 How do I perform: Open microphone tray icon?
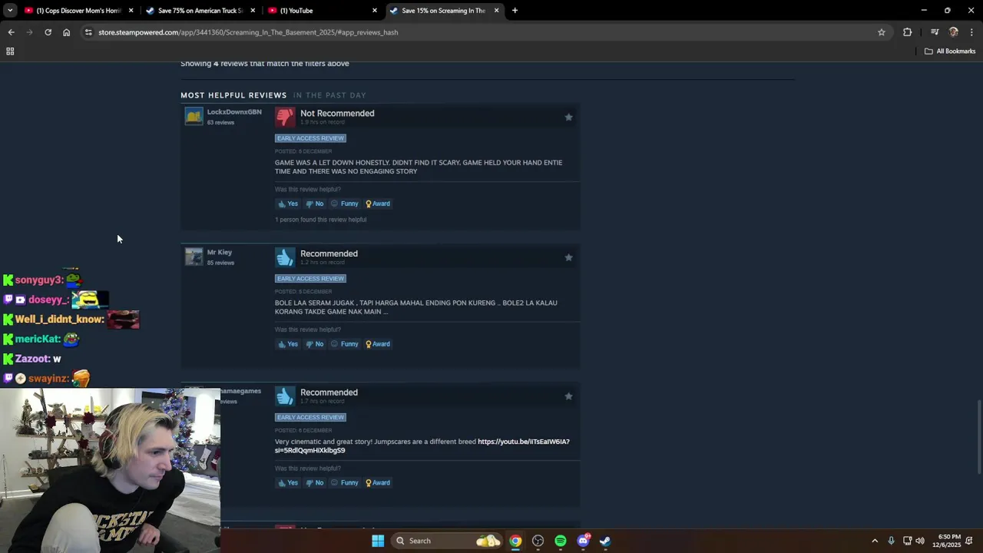tap(891, 541)
